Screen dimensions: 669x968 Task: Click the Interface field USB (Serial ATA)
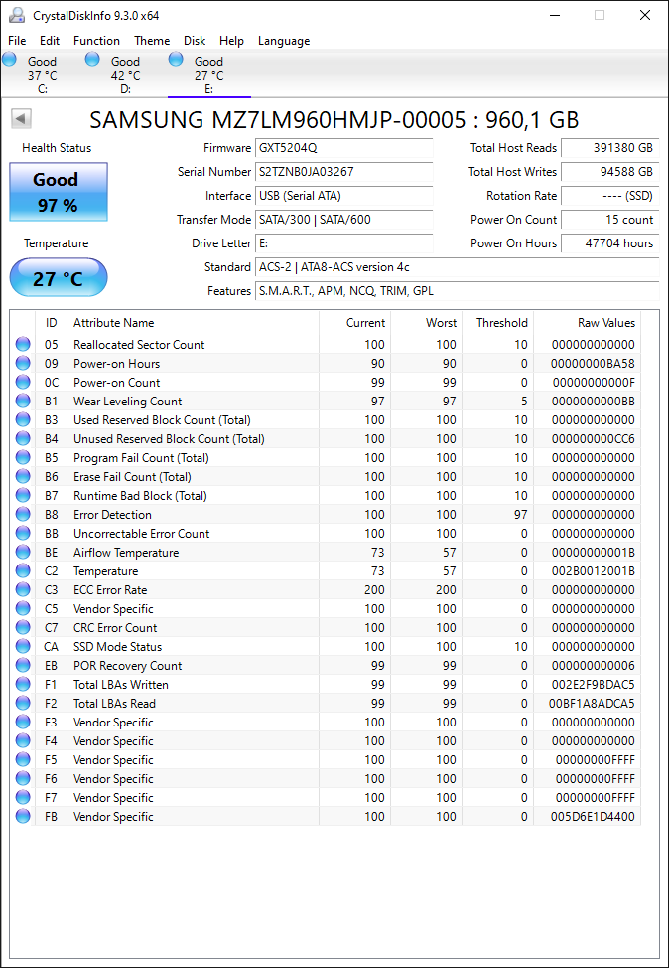(344, 196)
